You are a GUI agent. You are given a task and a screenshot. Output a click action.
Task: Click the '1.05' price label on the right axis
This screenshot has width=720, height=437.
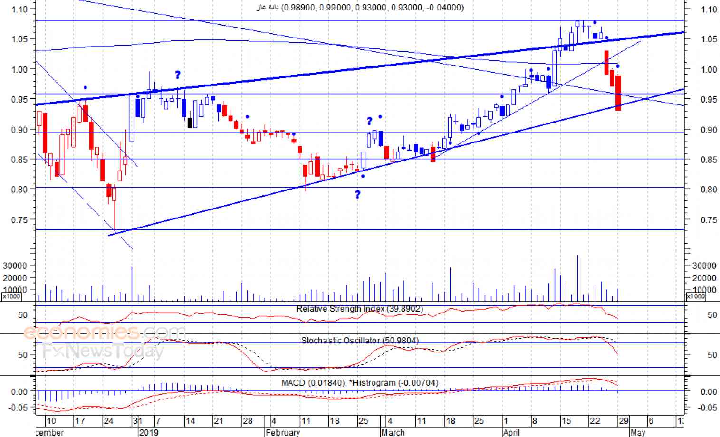[709, 39]
